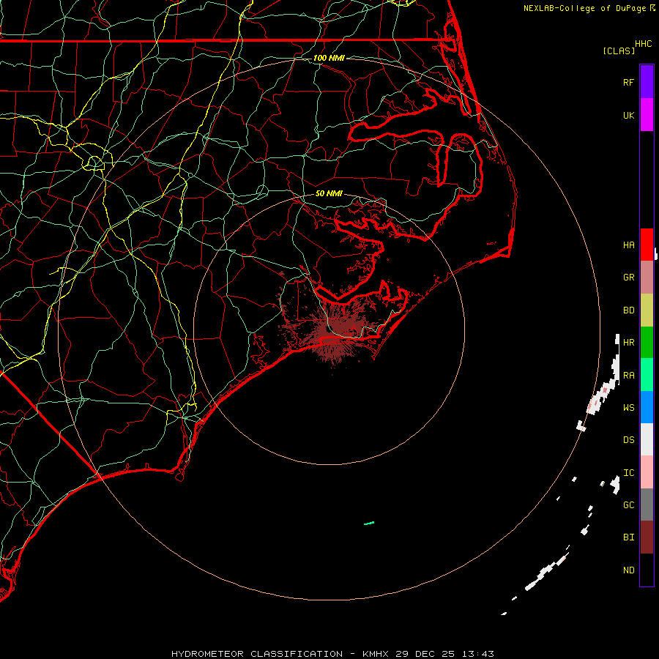Select the GR legend label
Viewport: 659px width, 659px height.
628,278
